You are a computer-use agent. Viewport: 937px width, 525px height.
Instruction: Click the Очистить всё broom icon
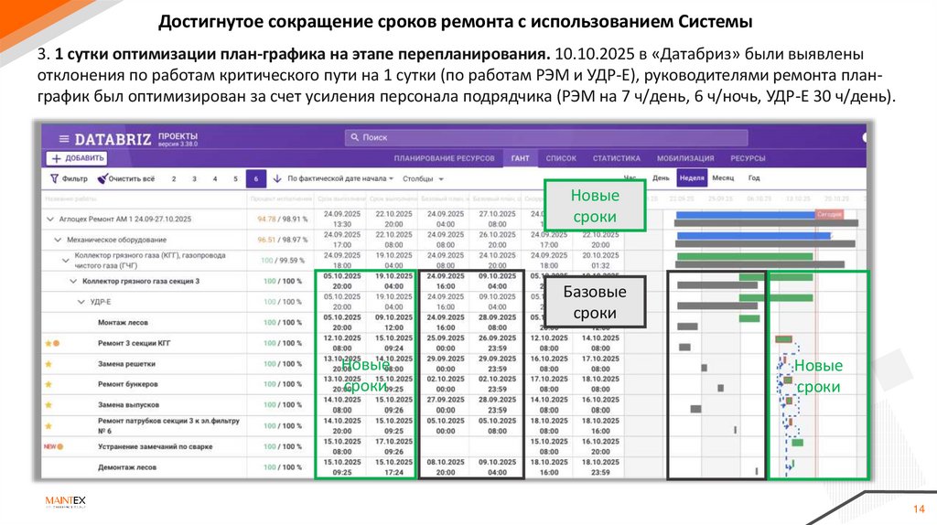(102, 178)
